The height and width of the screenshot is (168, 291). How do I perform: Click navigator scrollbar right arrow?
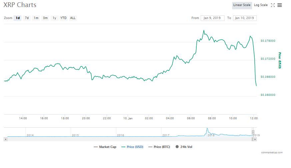255,139
